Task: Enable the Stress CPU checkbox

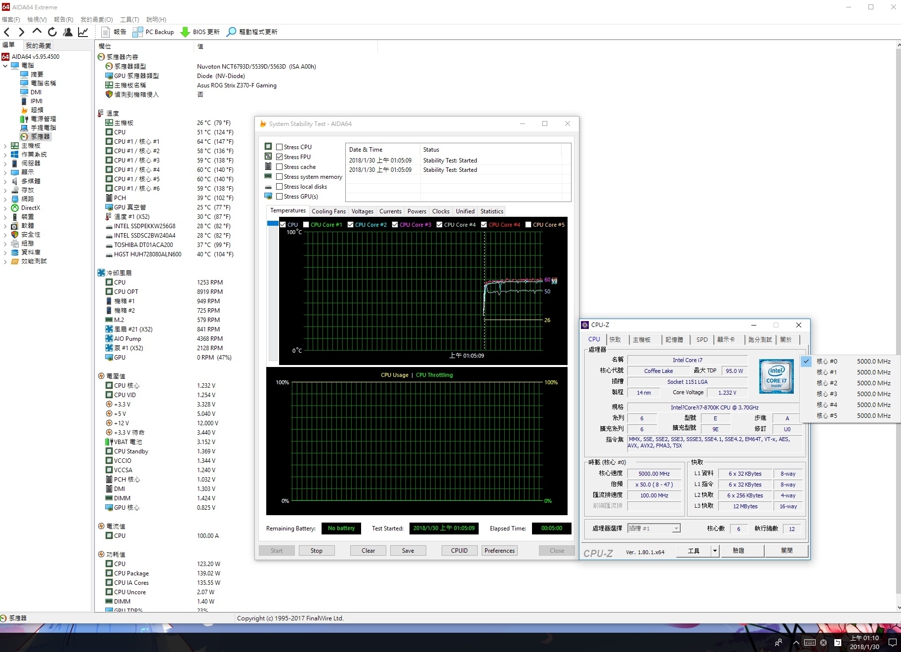Action: coord(280,147)
